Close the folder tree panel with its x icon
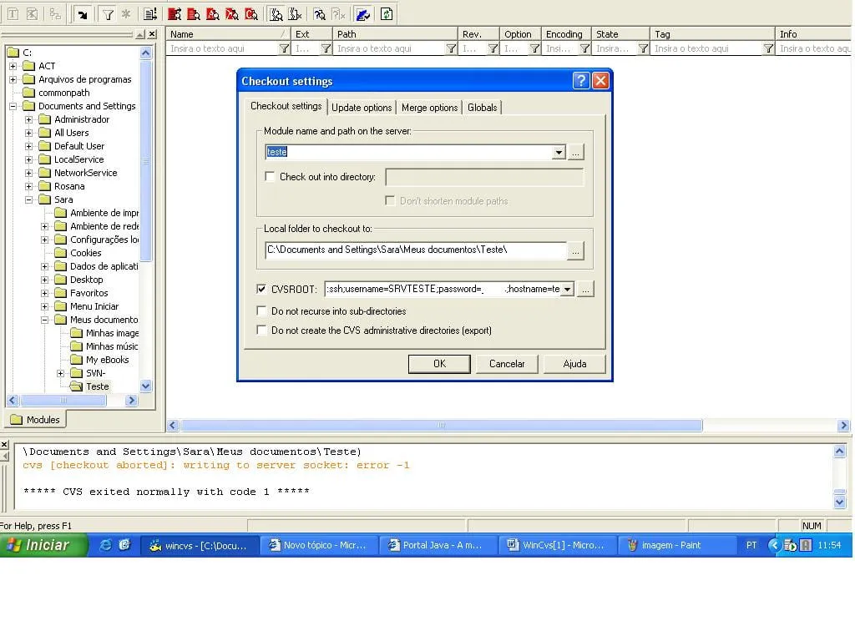Image resolution: width=855 pixels, height=641 pixels. point(152,34)
